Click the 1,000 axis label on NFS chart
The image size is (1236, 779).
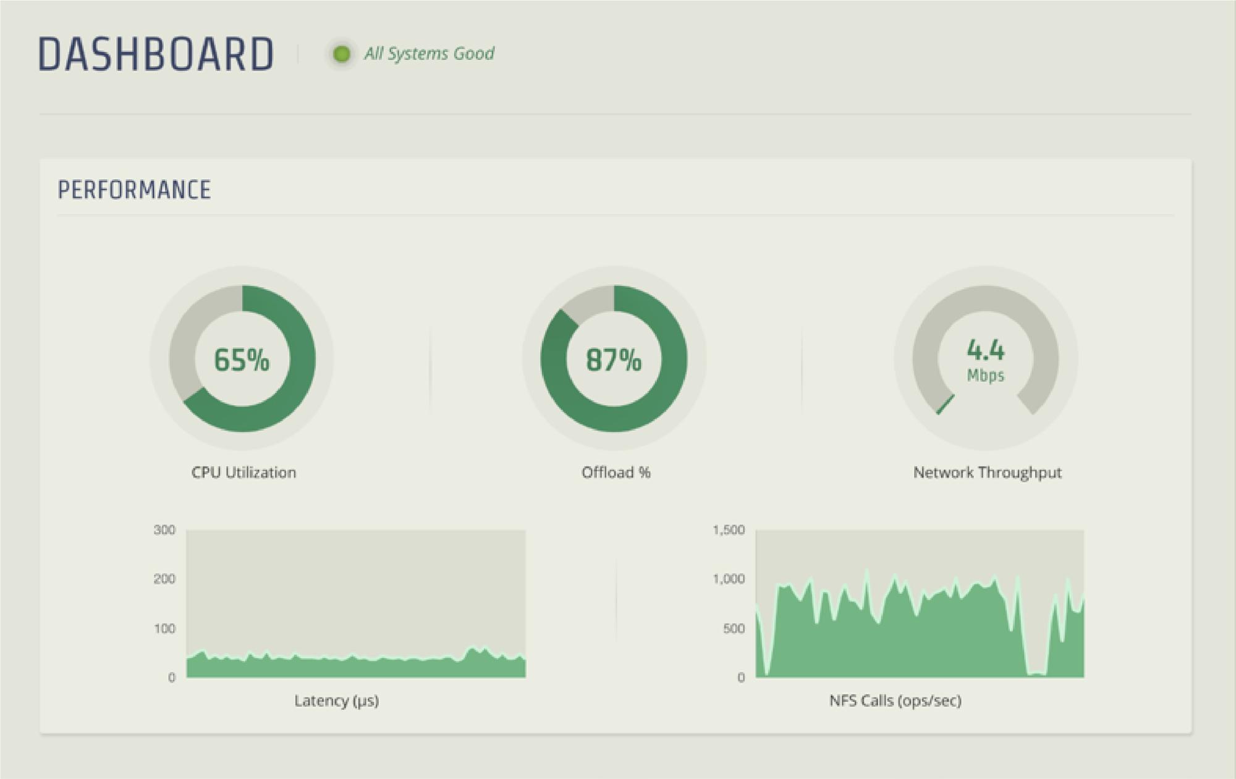[729, 579]
